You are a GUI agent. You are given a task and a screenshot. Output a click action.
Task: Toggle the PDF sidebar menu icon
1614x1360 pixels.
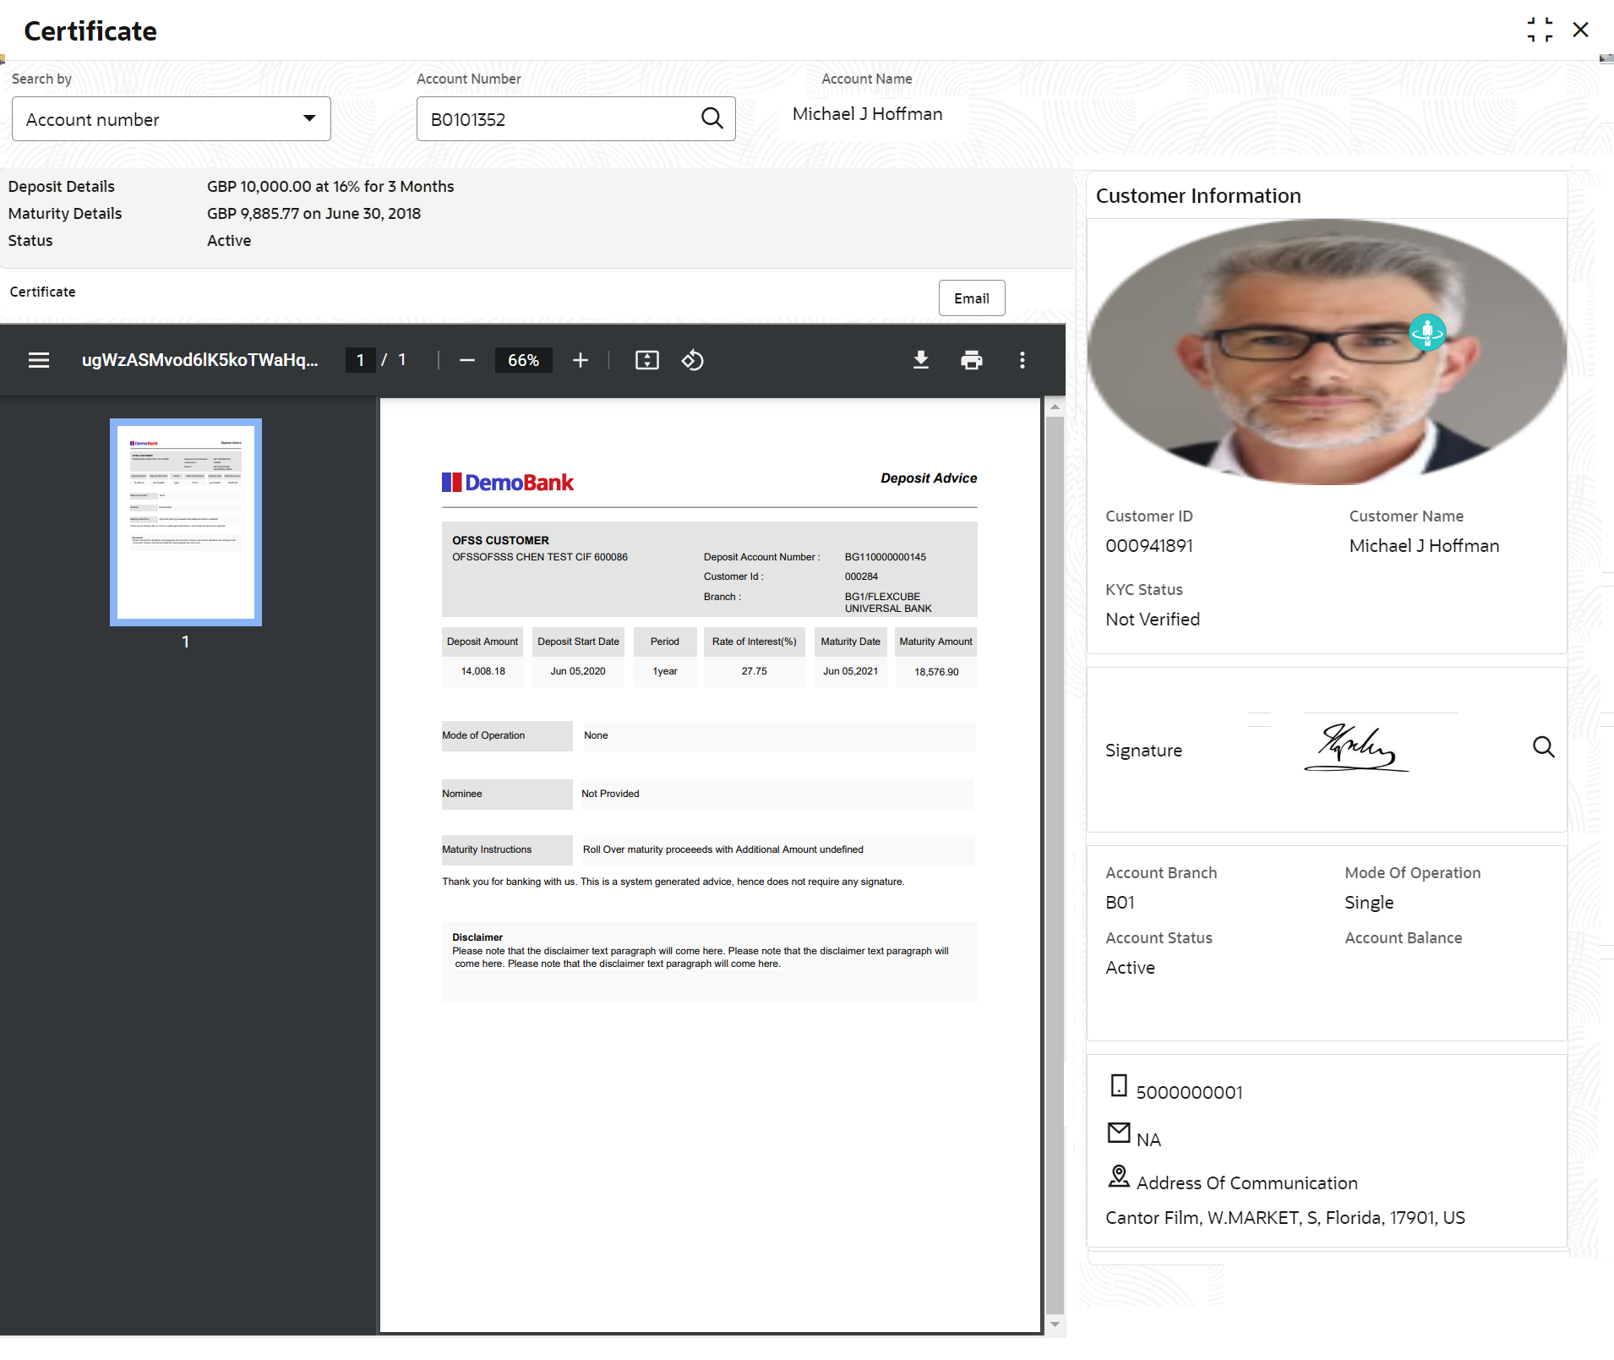point(39,360)
